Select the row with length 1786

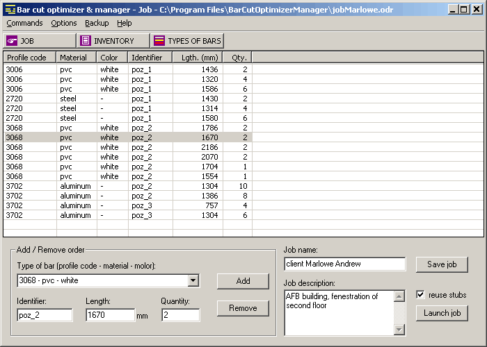point(127,128)
